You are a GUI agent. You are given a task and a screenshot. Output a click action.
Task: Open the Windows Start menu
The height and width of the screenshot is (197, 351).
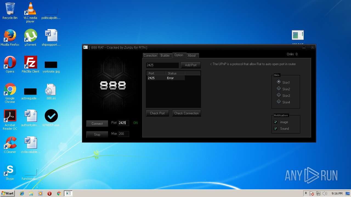click(x=8, y=193)
